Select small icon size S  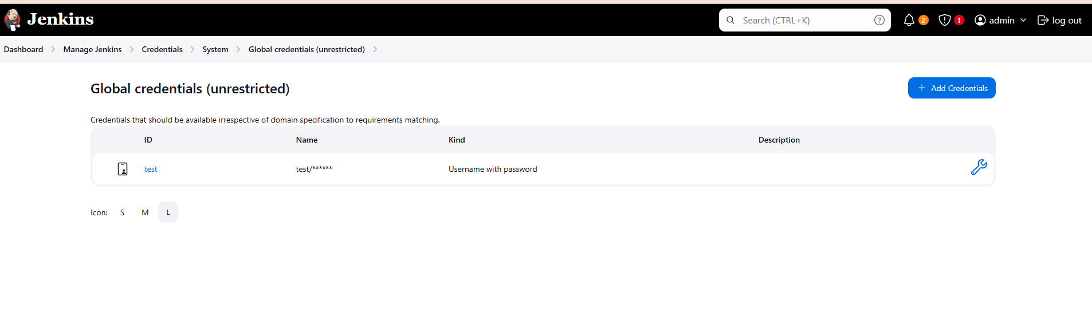click(x=122, y=212)
